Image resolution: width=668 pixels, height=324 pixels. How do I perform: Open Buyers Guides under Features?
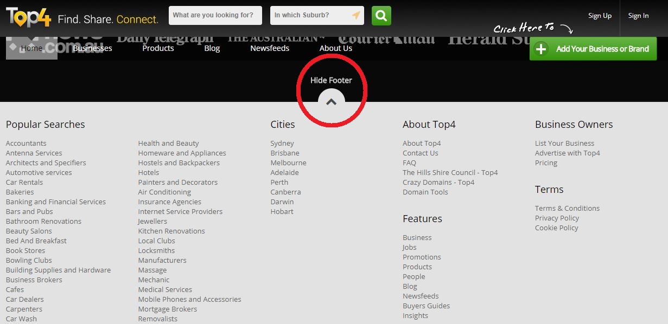[426, 306]
